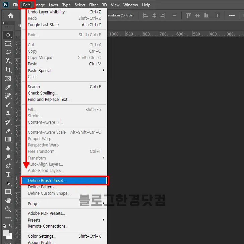Select the Path Selection tool
The height and width of the screenshot is (244, 244).
(x=8, y=183)
